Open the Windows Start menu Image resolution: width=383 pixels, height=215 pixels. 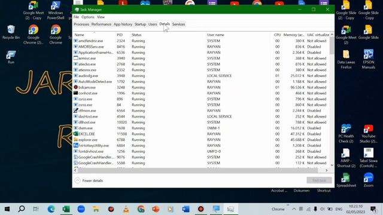[x=7, y=209]
